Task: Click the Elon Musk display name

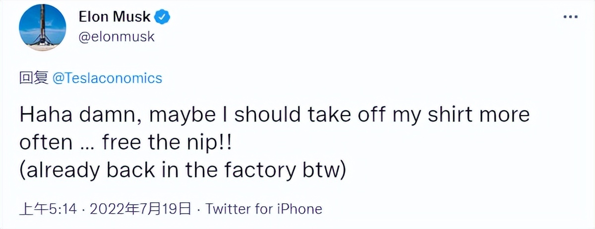Action: 115,17
